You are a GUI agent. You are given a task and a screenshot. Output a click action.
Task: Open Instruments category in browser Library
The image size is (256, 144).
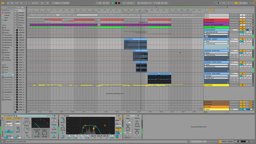[x=8, y=35]
